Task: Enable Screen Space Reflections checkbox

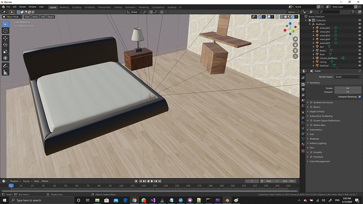Action: coord(311,120)
